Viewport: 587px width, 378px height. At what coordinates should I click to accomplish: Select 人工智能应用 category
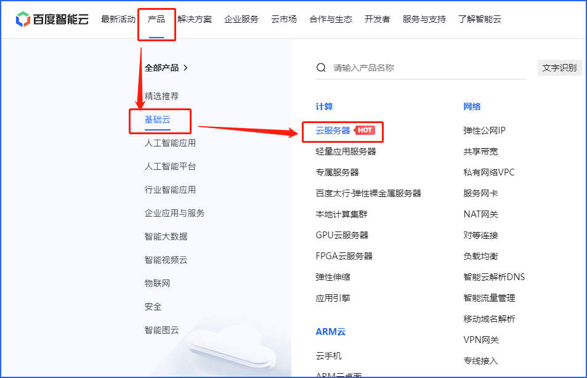(171, 143)
